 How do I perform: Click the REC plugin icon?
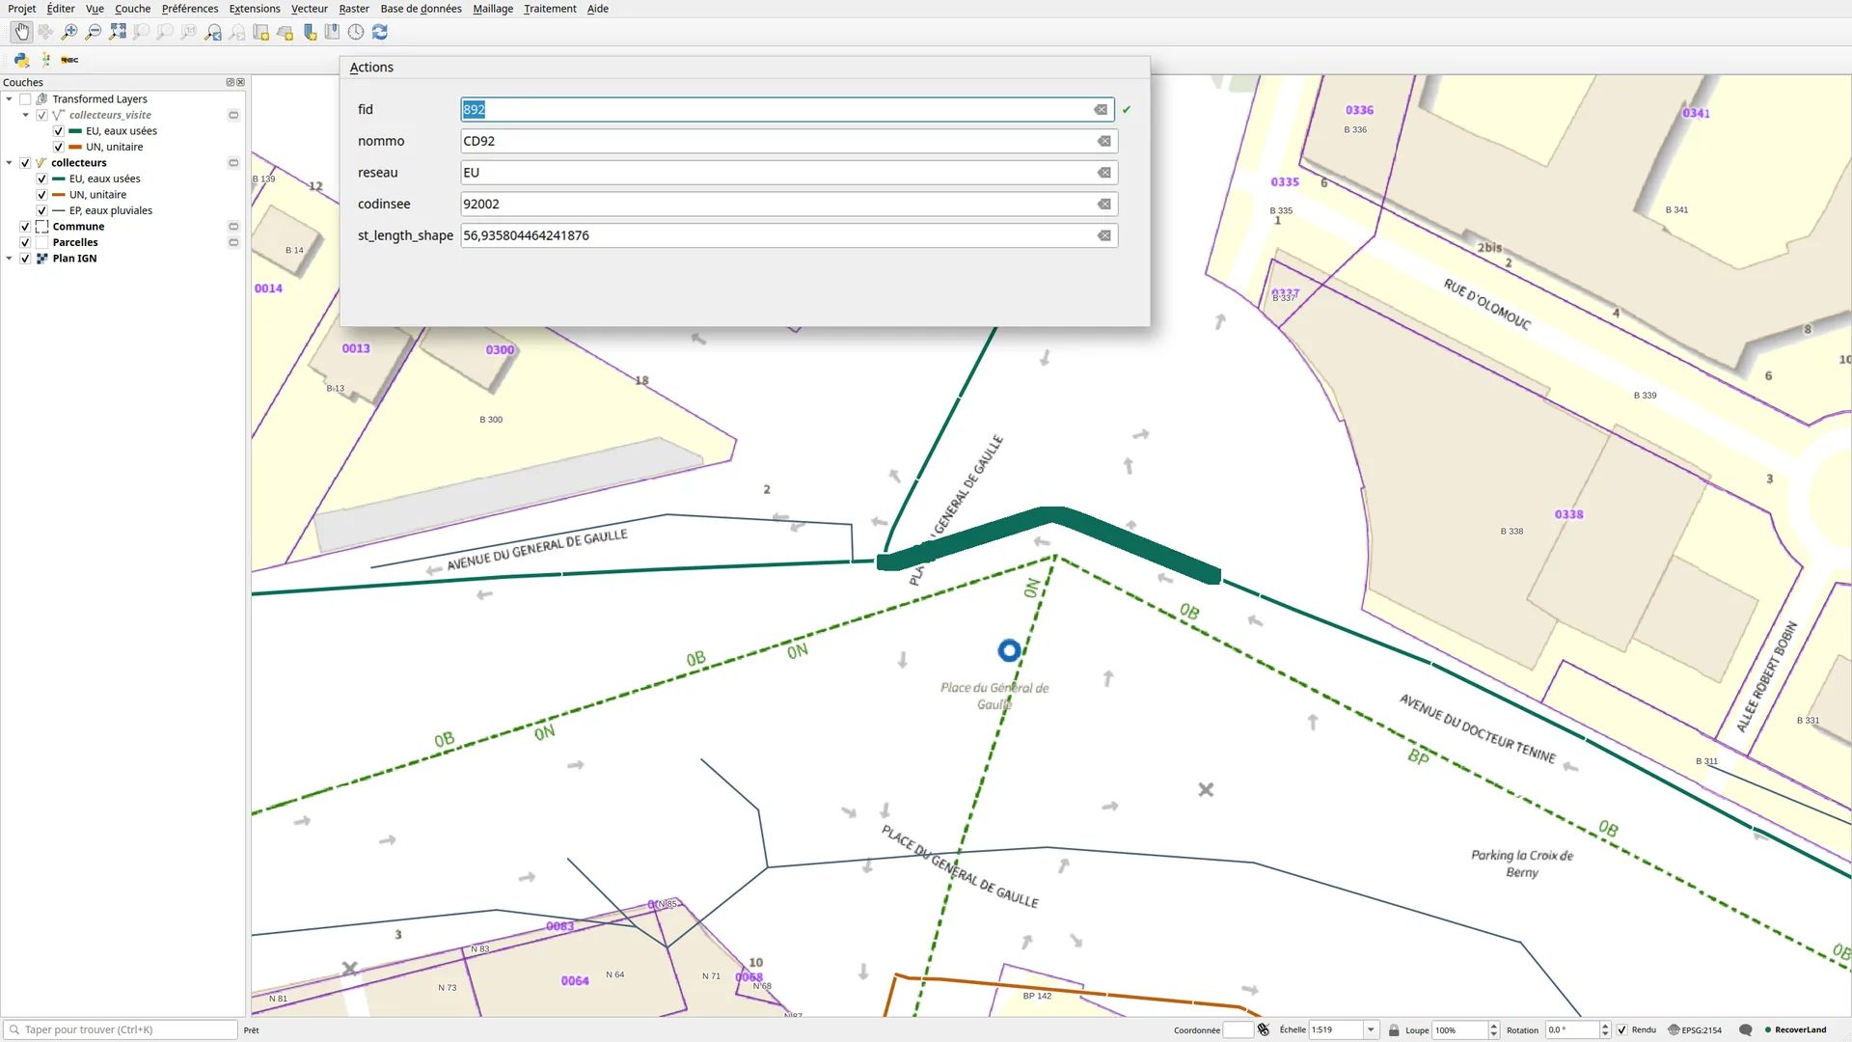click(69, 60)
